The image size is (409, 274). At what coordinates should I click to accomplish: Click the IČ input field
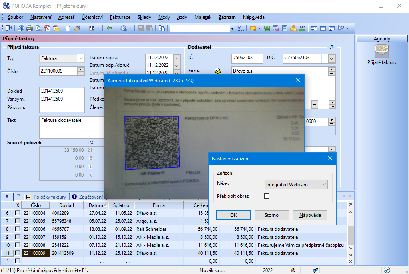pyautogui.click(x=247, y=58)
